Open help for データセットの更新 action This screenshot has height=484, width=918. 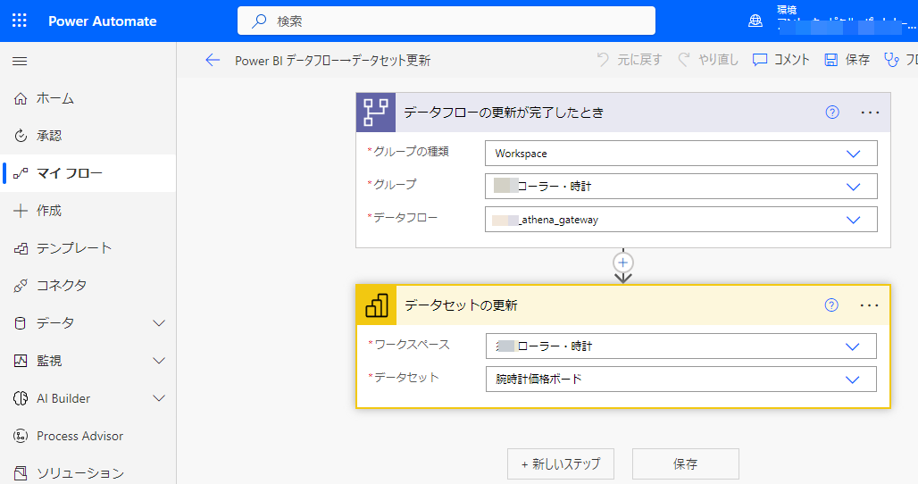pyautogui.click(x=831, y=305)
